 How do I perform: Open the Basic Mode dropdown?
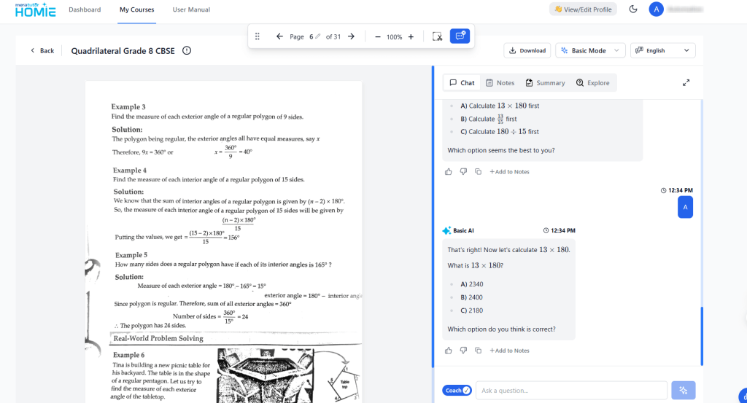pos(590,50)
